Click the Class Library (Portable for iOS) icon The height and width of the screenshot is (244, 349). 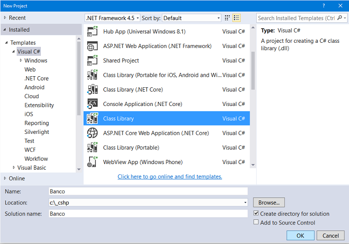[x=92, y=75]
